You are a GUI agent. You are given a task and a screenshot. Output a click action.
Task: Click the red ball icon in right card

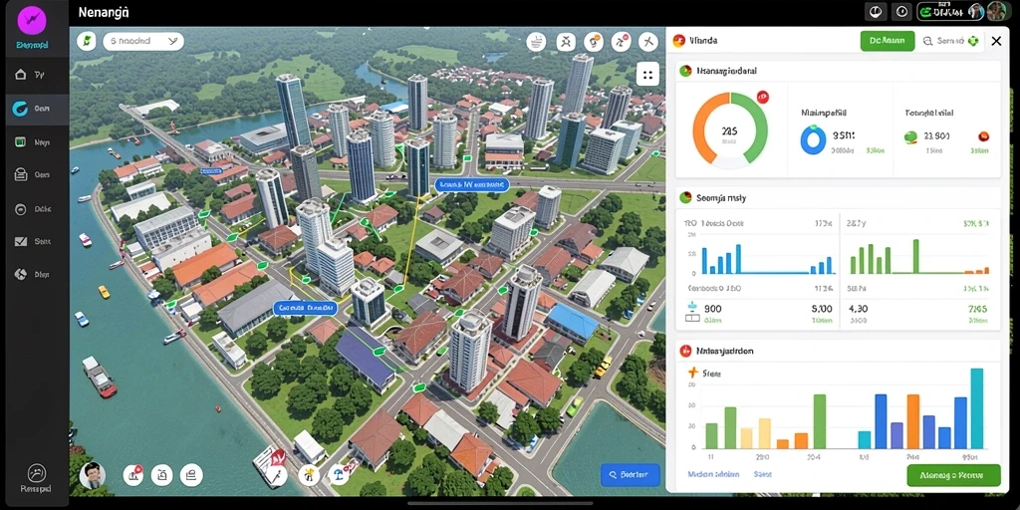[983, 136]
